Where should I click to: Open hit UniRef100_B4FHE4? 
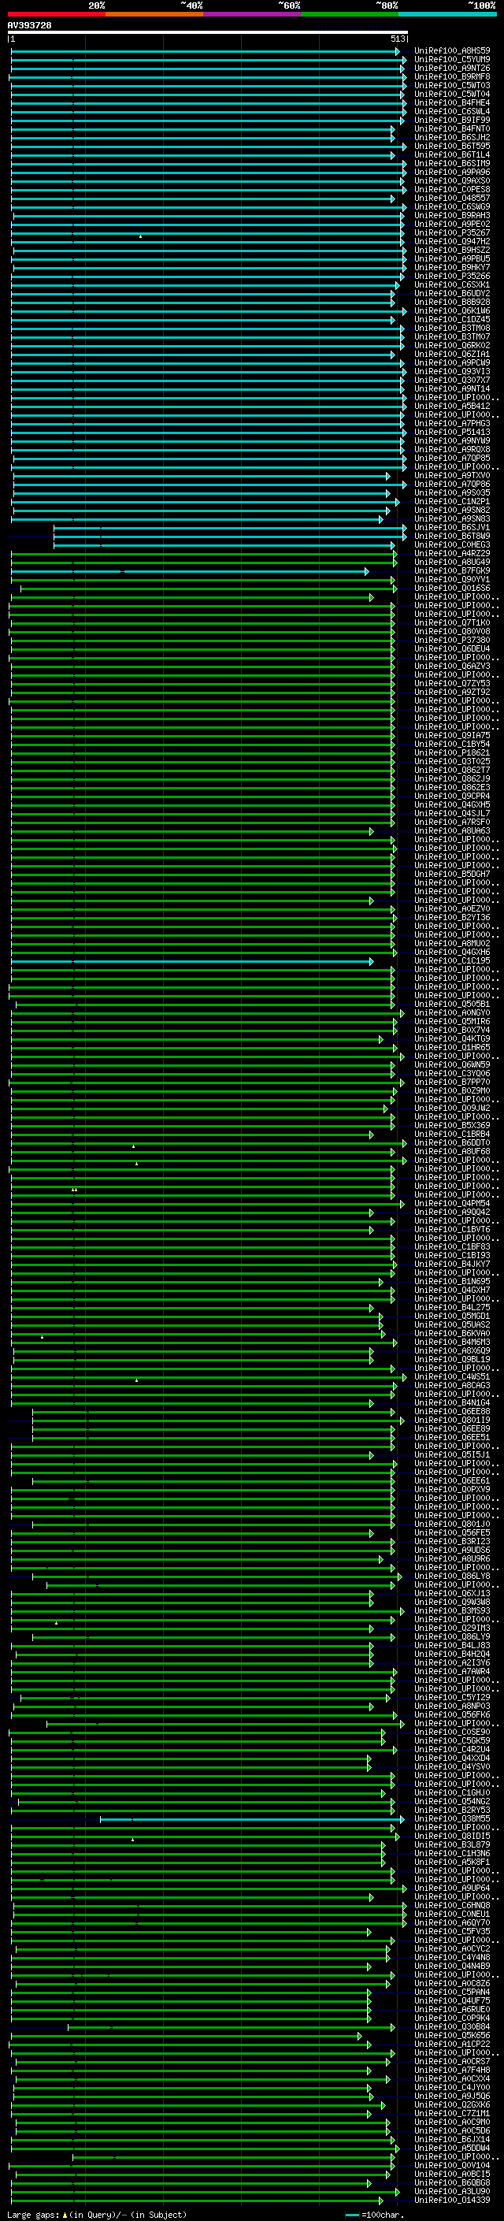pos(452,102)
